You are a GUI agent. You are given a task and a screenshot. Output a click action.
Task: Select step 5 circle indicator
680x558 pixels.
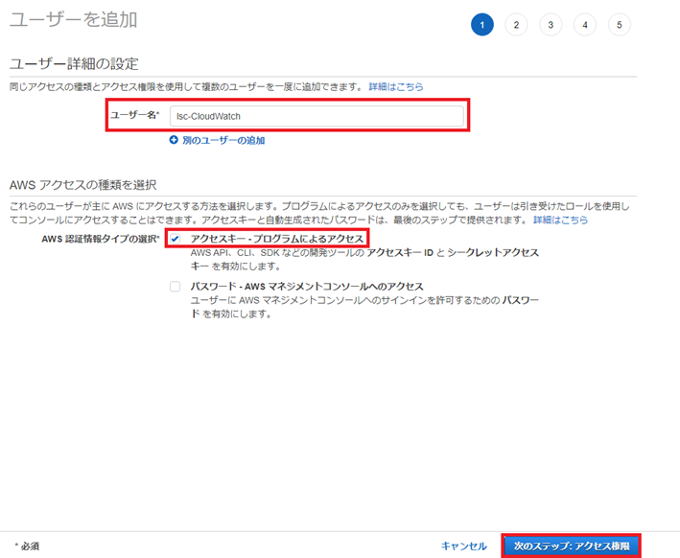point(620,25)
